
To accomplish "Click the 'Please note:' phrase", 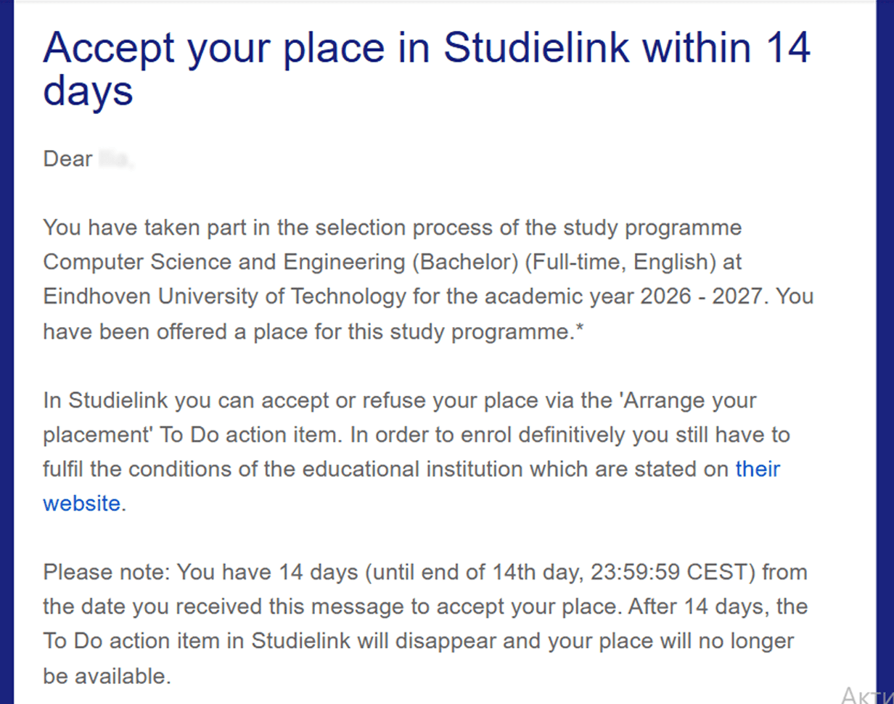I will (x=107, y=572).
